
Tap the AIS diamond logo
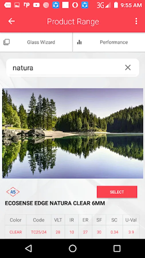tap(13, 192)
